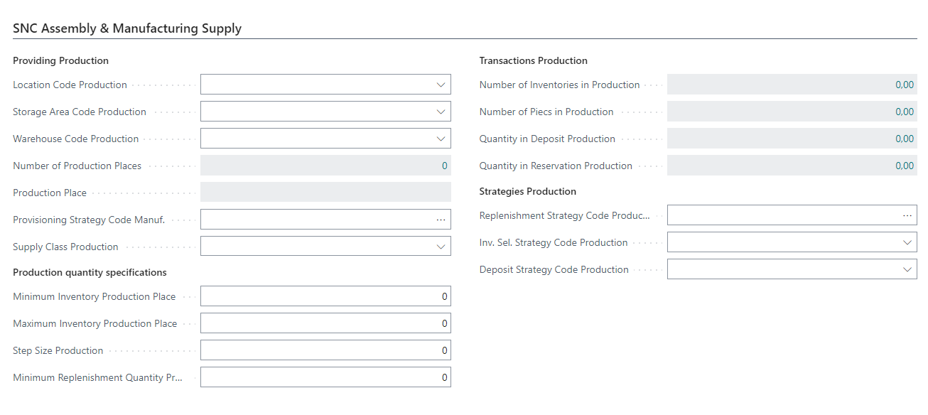The height and width of the screenshot is (415, 928).
Task: Click the Minimum Replenishment Quantity input field
Action: point(325,377)
